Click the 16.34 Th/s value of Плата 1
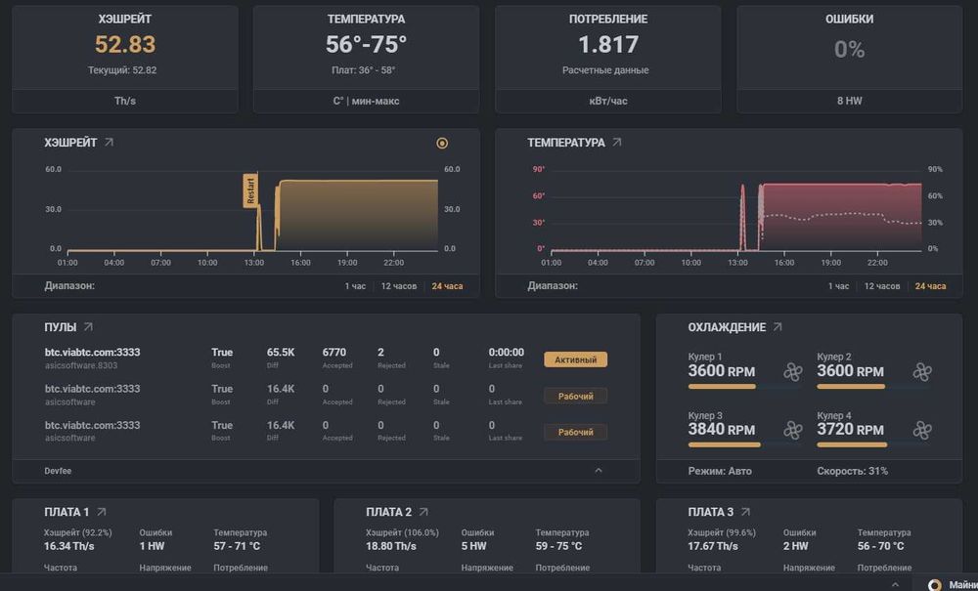Screen dimensions: 978x591 pyautogui.click(x=69, y=546)
